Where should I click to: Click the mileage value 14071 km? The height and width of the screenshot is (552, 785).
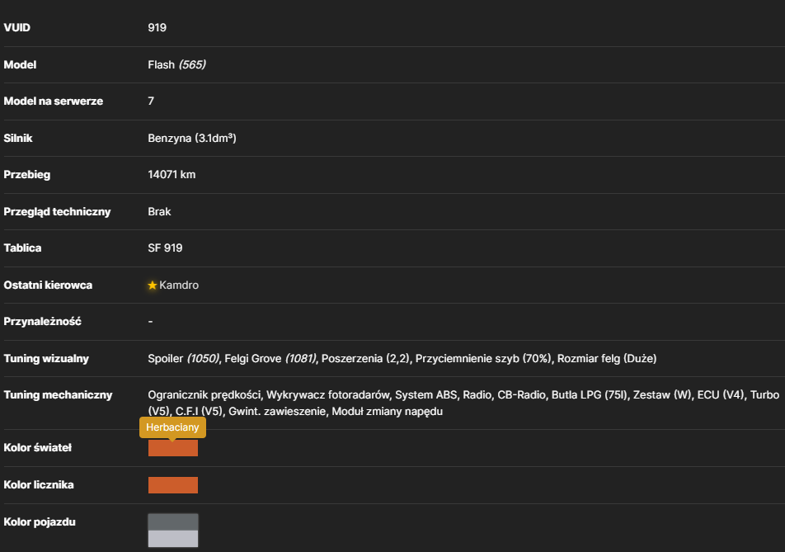pyautogui.click(x=172, y=175)
